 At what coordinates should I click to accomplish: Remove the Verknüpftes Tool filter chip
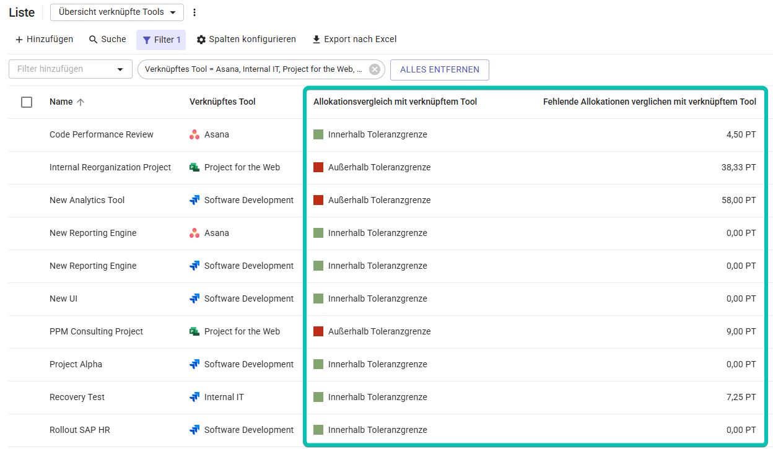(x=374, y=69)
